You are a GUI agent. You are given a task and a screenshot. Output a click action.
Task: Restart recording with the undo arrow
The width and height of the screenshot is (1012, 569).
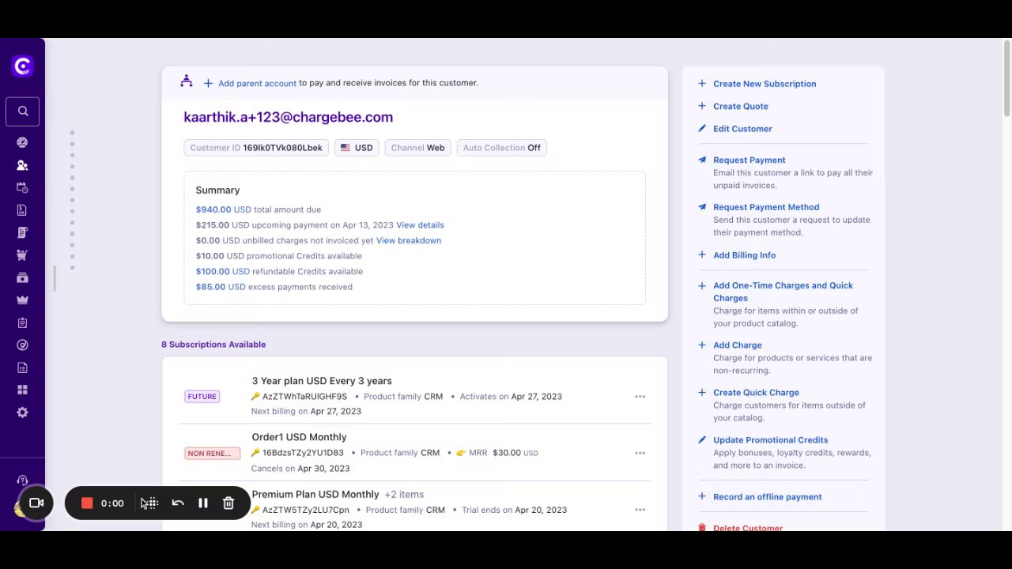(178, 503)
